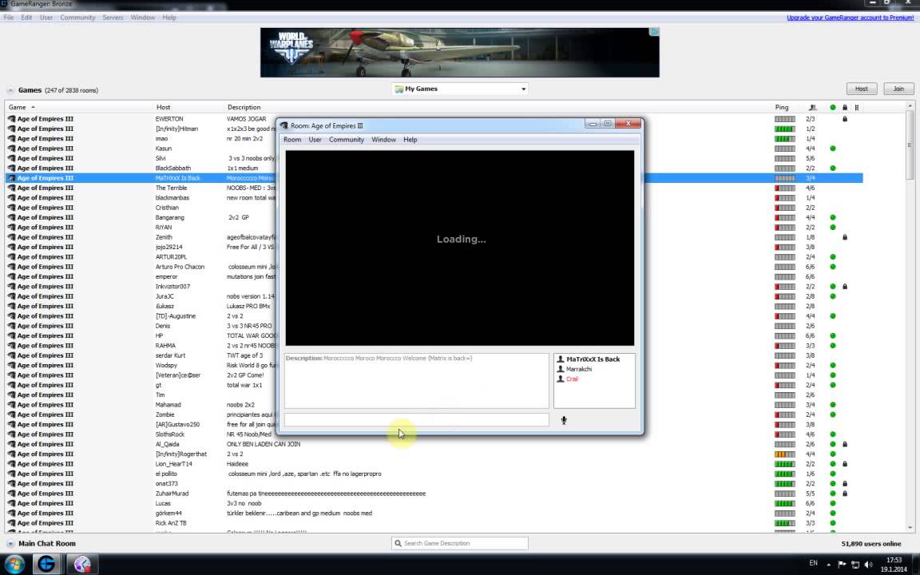Click the second pinned taskbar application icon
920x575 pixels.
(82, 565)
